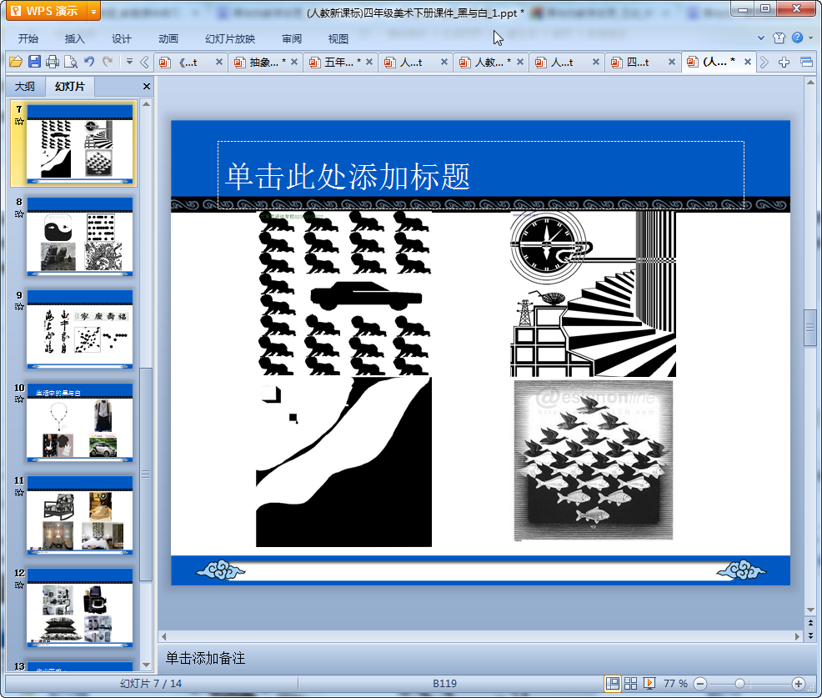Viewport: 822px width, 698px height.
Task: Redo the last action
Action: click(108, 62)
